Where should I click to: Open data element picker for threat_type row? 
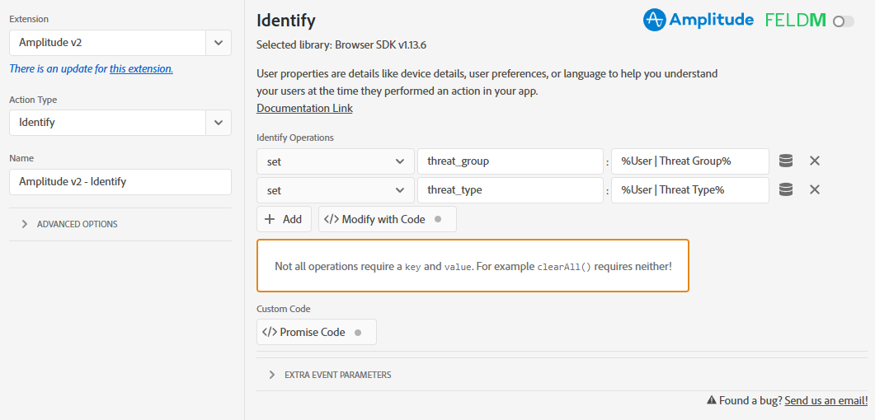click(786, 190)
